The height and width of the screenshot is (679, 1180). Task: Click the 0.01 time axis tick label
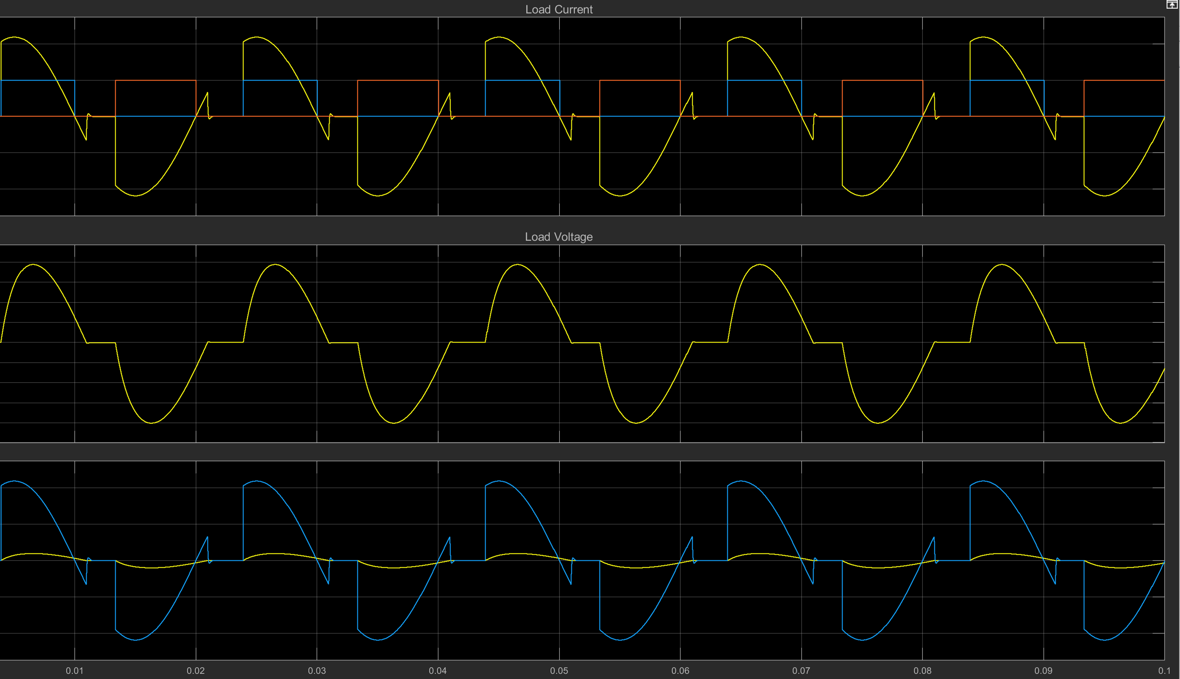75,671
